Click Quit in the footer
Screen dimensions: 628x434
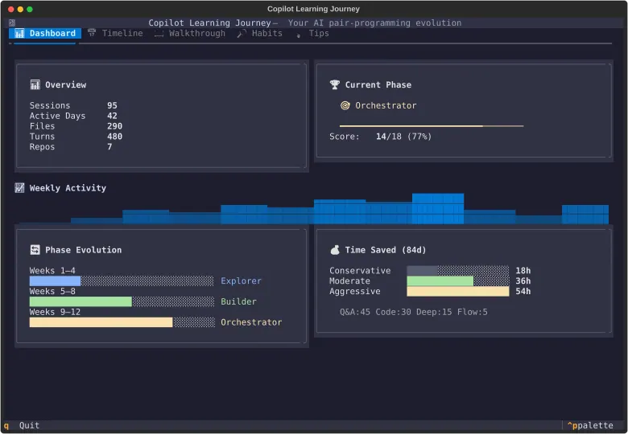tap(29, 426)
